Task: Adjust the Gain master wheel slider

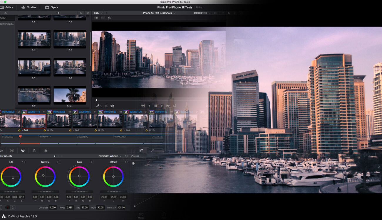Action: [x=79, y=192]
